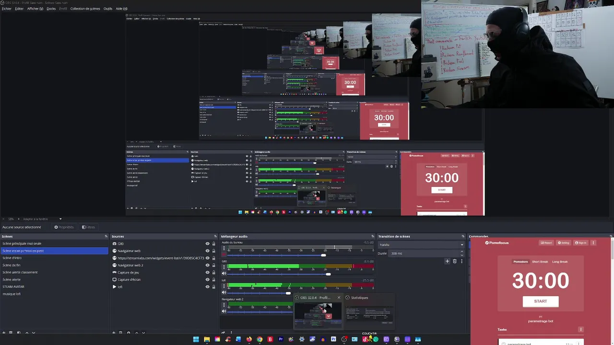This screenshot has width=614, height=345.
Task: Toggle visibility of the G80 source
Action: pyautogui.click(x=207, y=243)
